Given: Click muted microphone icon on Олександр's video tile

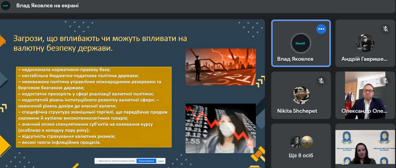Looking at the screenshot, I should point(385,81).
